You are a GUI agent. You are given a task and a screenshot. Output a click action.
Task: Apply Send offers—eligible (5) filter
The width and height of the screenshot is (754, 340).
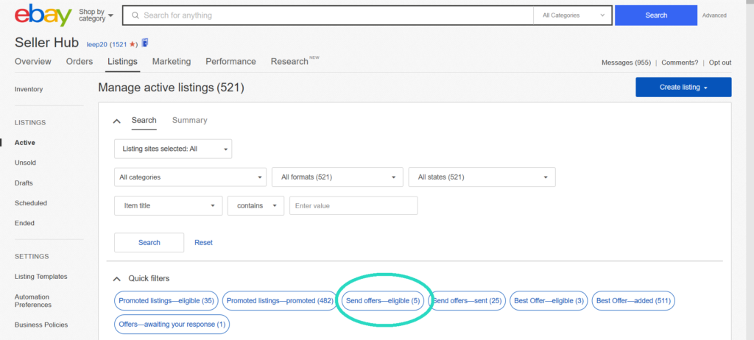tap(383, 300)
